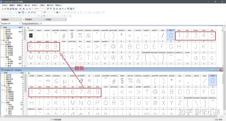Click the Zoom out magnifier icon
The width and height of the screenshot is (226, 121).
(32, 13)
